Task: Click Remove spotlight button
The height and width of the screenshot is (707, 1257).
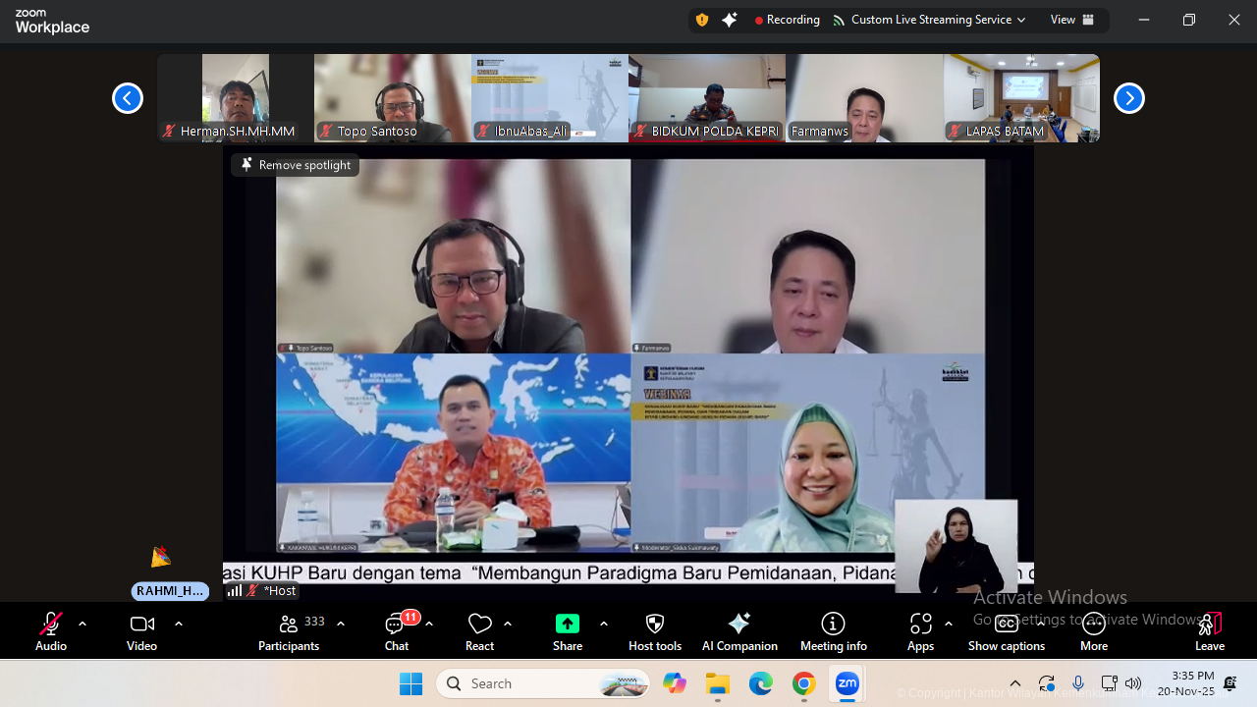Action: click(296, 165)
